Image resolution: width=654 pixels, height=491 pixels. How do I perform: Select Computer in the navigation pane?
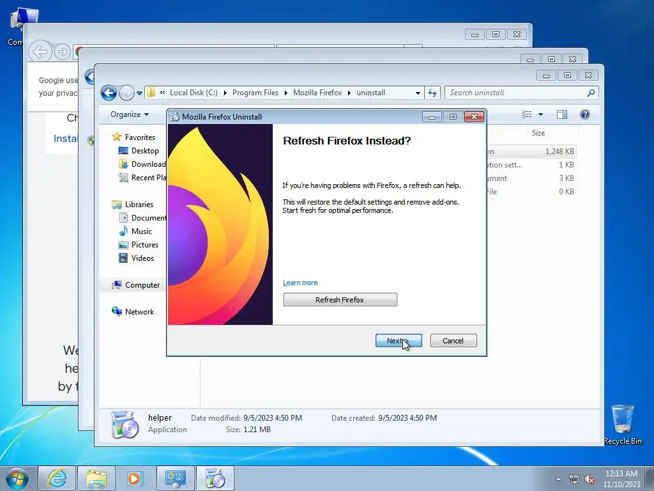(x=142, y=285)
